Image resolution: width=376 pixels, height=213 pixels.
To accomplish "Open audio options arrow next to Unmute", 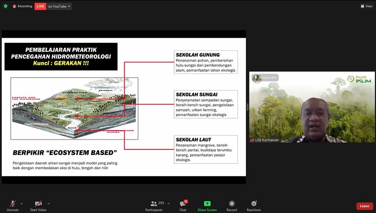I will [22, 204].
